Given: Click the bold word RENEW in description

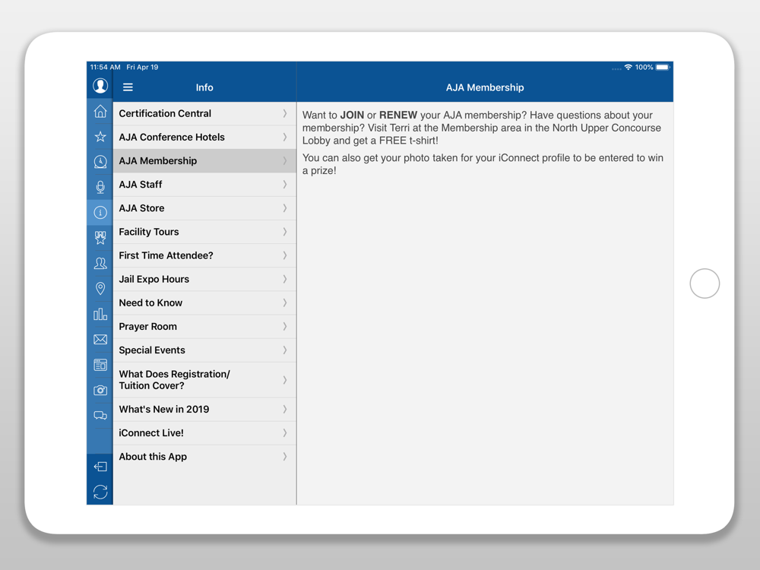Looking at the screenshot, I should pyautogui.click(x=398, y=116).
